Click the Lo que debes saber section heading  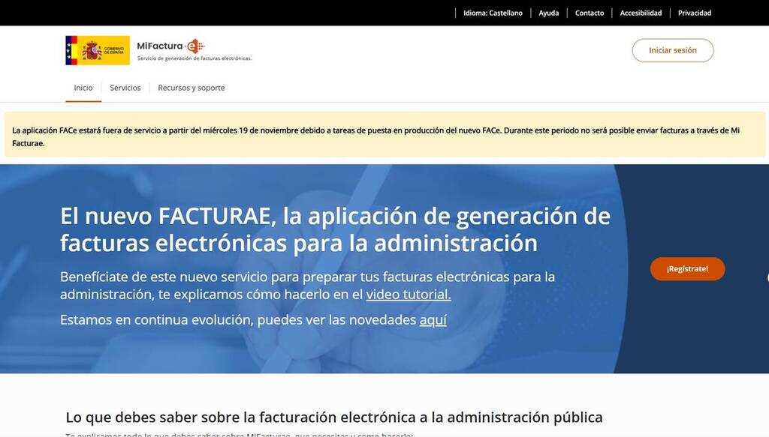point(333,417)
